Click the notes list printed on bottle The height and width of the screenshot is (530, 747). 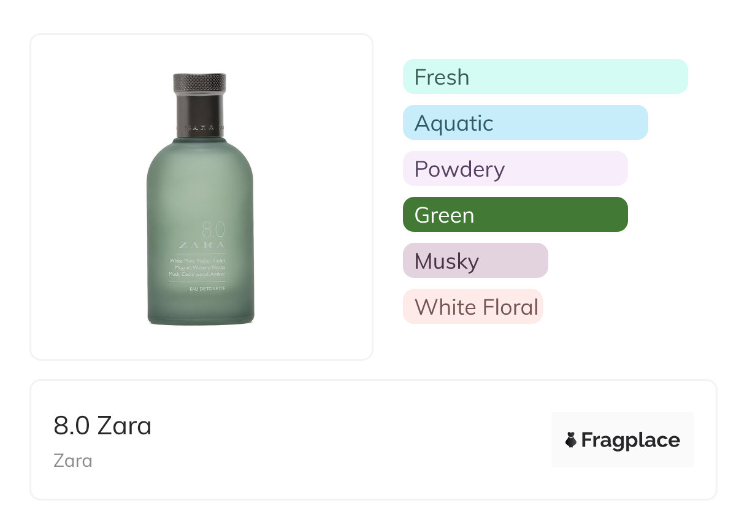197,268
